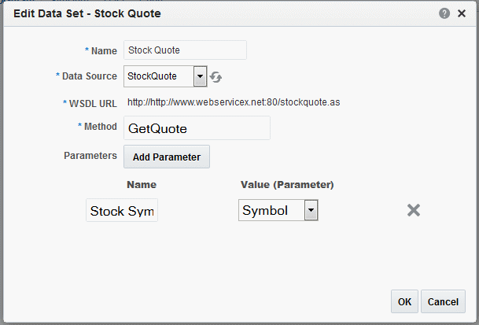Image resolution: width=479 pixels, height=325 pixels.
Task: Click the Data Source field label
Action: [x=88, y=76]
